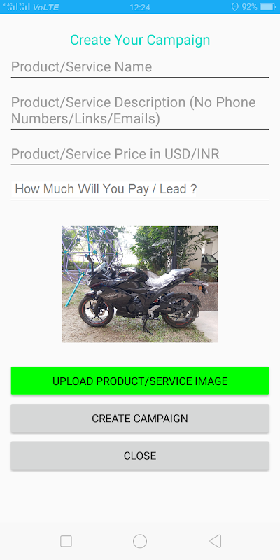The height and width of the screenshot is (560, 280).
Task: Tap the Product/Service Name field
Action: tap(139, 67)
